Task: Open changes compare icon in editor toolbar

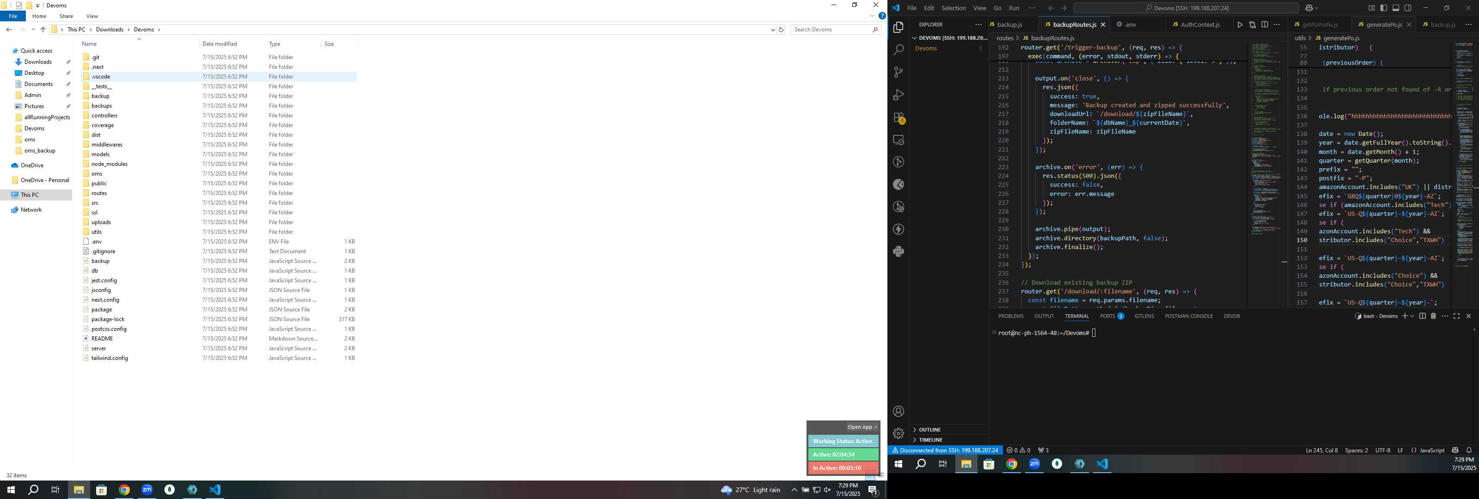Action: pos(1252,24)
